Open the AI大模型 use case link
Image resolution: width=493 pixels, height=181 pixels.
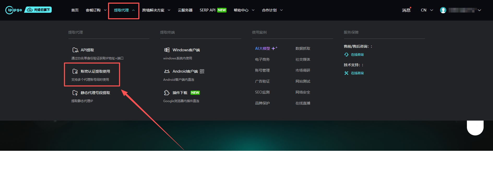[263, 48]
